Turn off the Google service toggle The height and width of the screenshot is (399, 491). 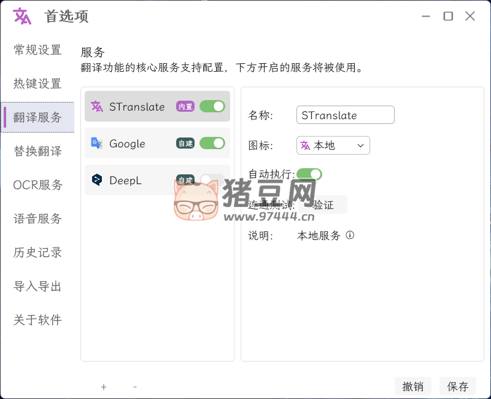point(212,144)
